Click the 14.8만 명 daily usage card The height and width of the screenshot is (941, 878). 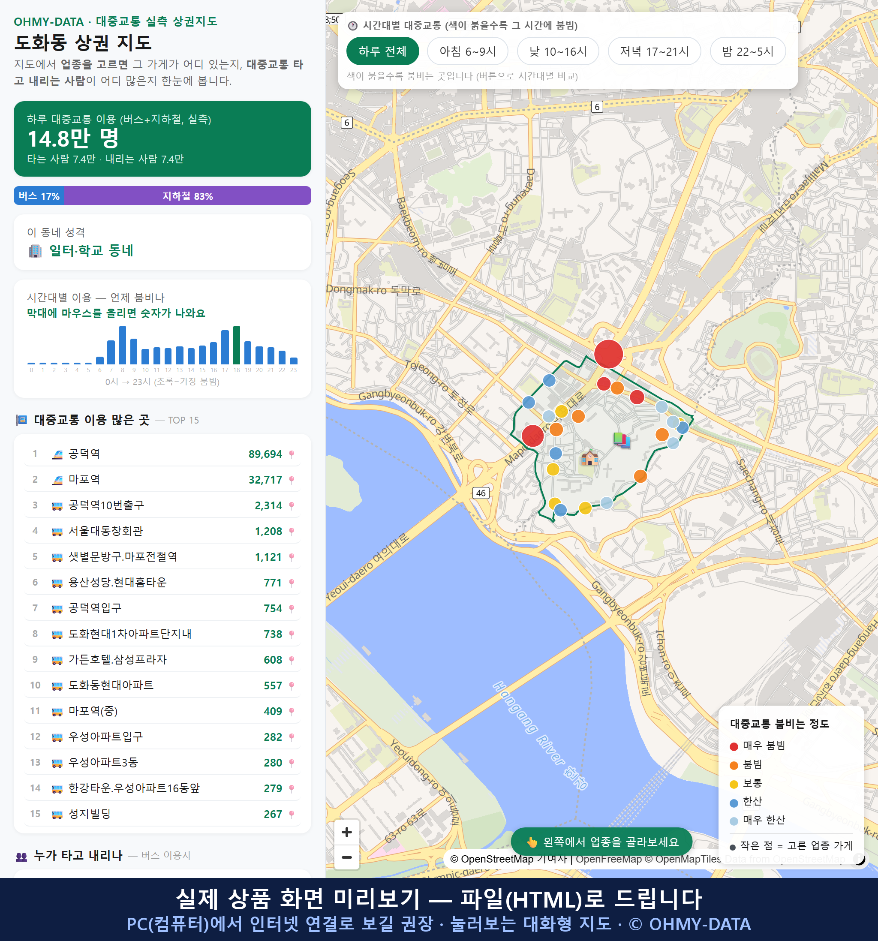[x=162, y=139]
